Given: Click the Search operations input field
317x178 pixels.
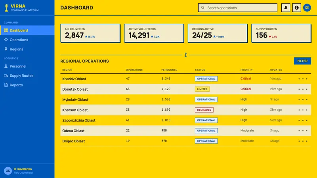Looking at the screenshot, I should [237, 8].
